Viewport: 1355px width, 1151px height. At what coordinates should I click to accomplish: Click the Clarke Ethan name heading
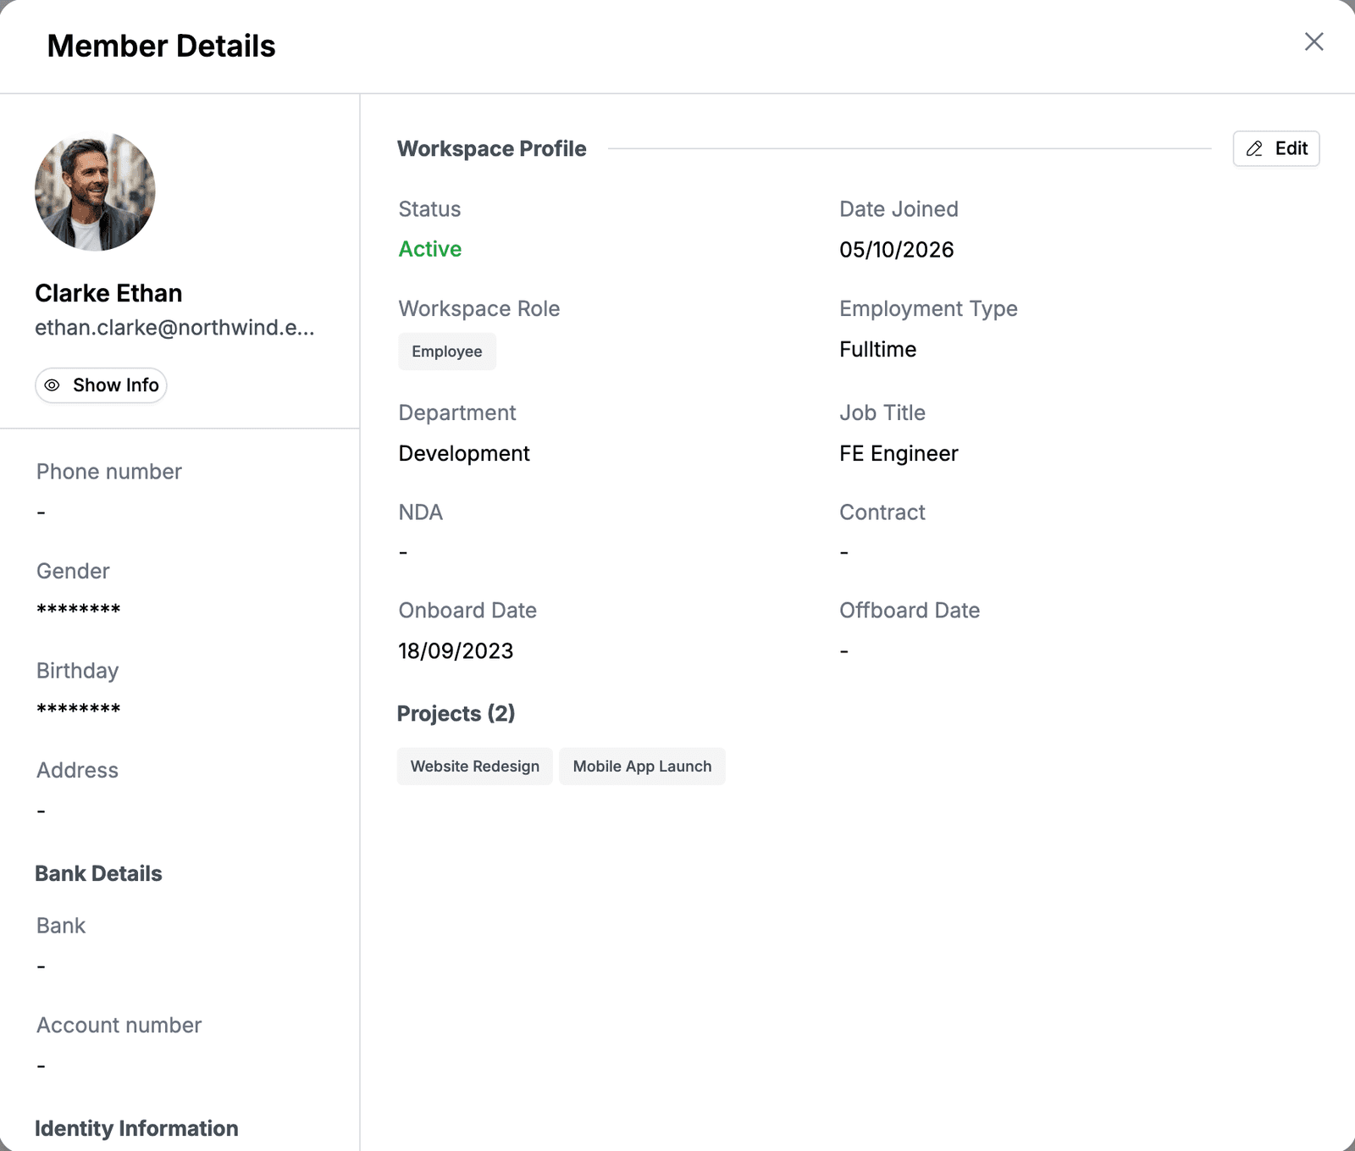[x=108, y=293]
